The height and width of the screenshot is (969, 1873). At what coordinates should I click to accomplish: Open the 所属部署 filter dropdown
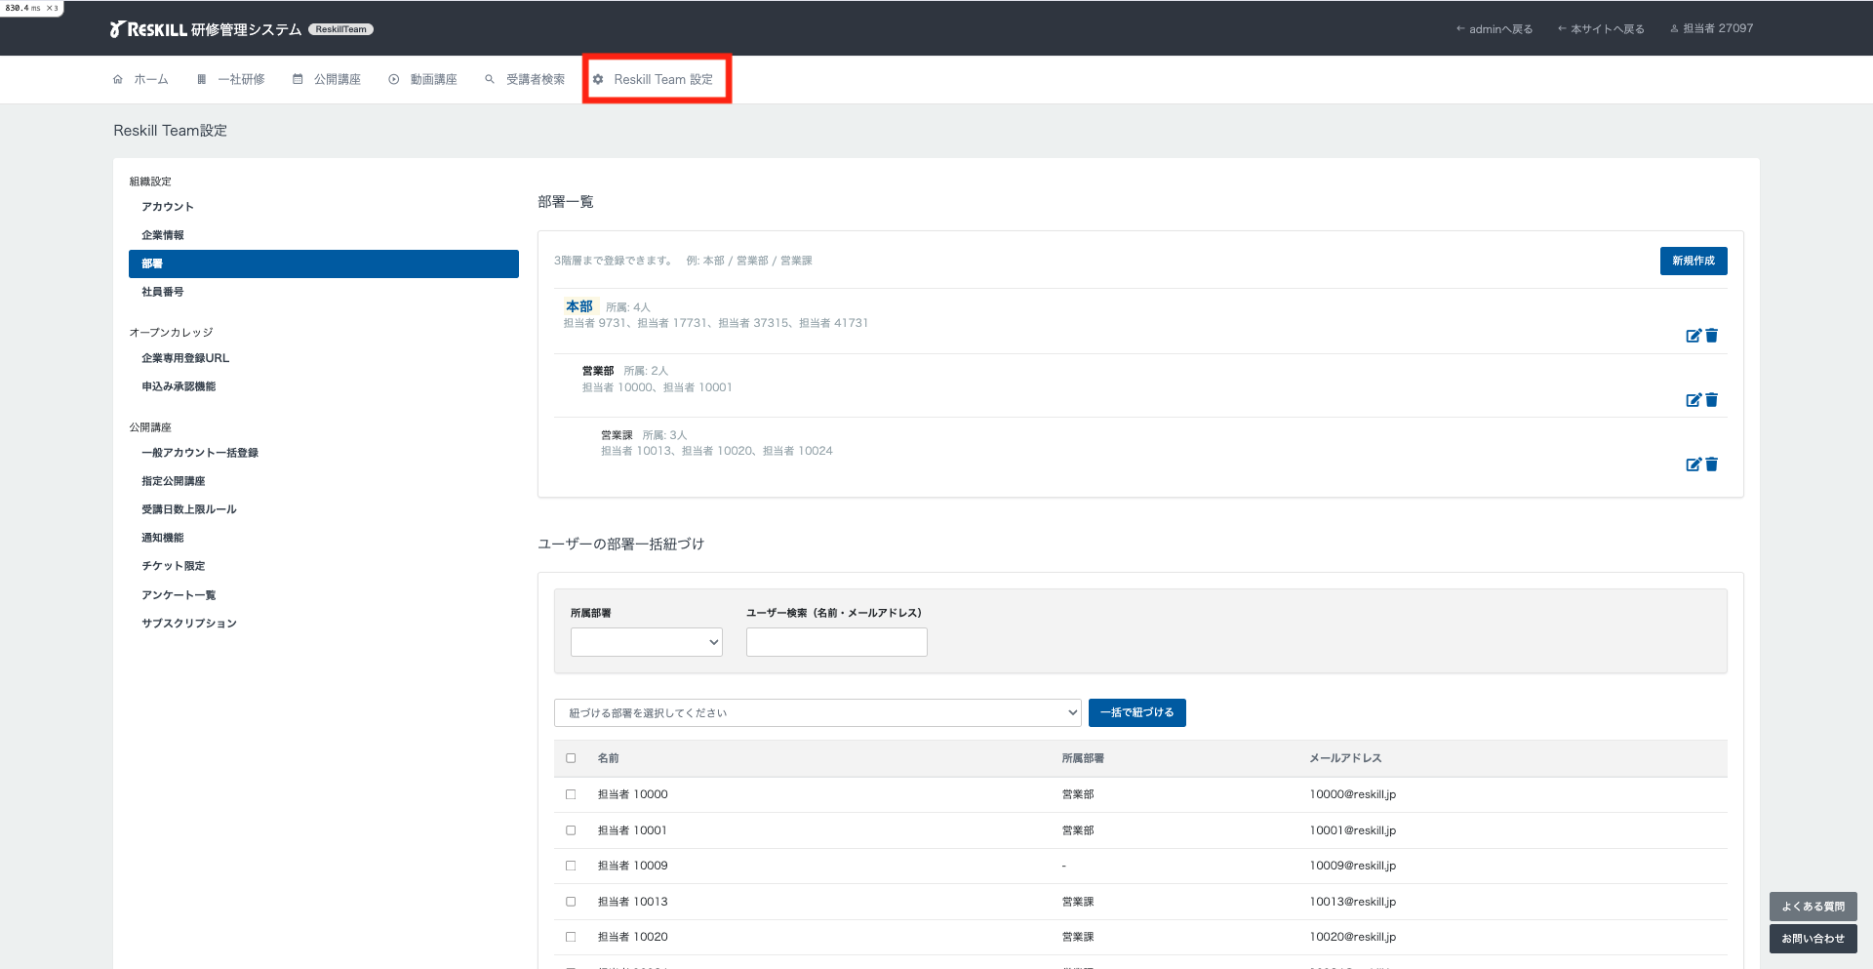pyautogui.click(x=646, y=642)
